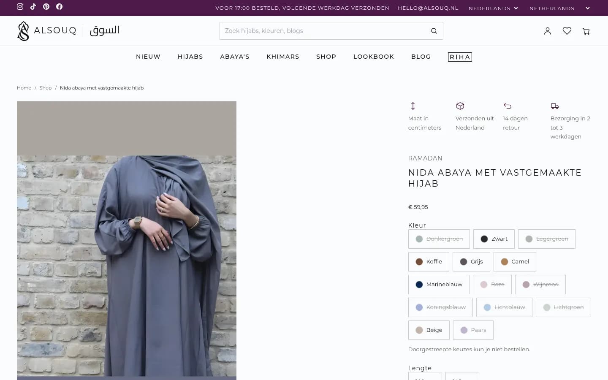The width and height of the screenshot is (608, 380).
Task: Open the account profile icon
Action: 548,31
